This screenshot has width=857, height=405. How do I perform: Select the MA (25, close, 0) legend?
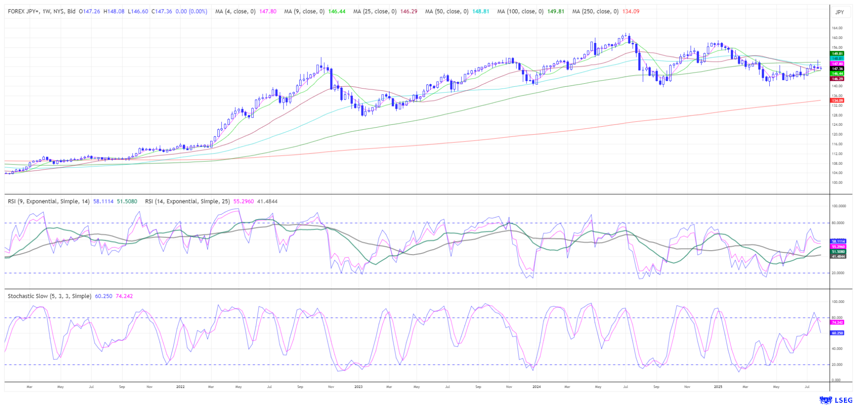[374, 12]
